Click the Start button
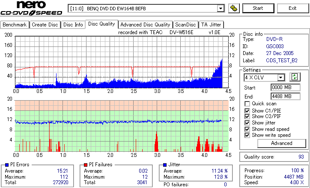The image size is (310, 188). click(258, 8)
